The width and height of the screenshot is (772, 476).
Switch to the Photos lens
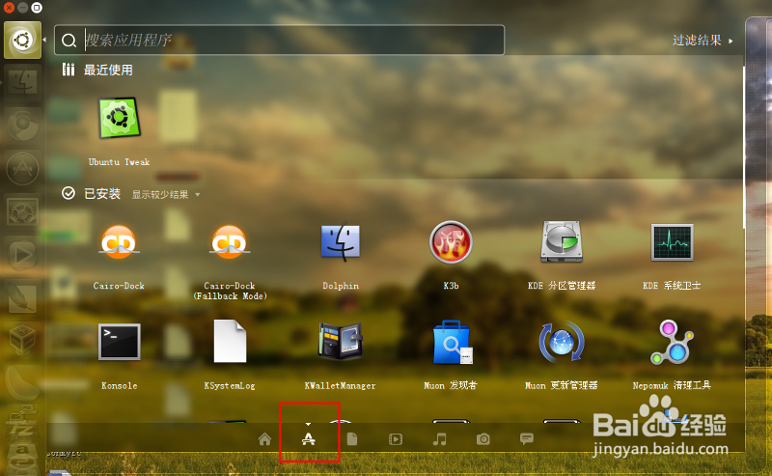point(483,439)
